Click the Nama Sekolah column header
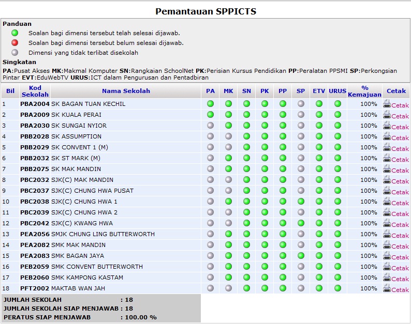 point(126,91)
